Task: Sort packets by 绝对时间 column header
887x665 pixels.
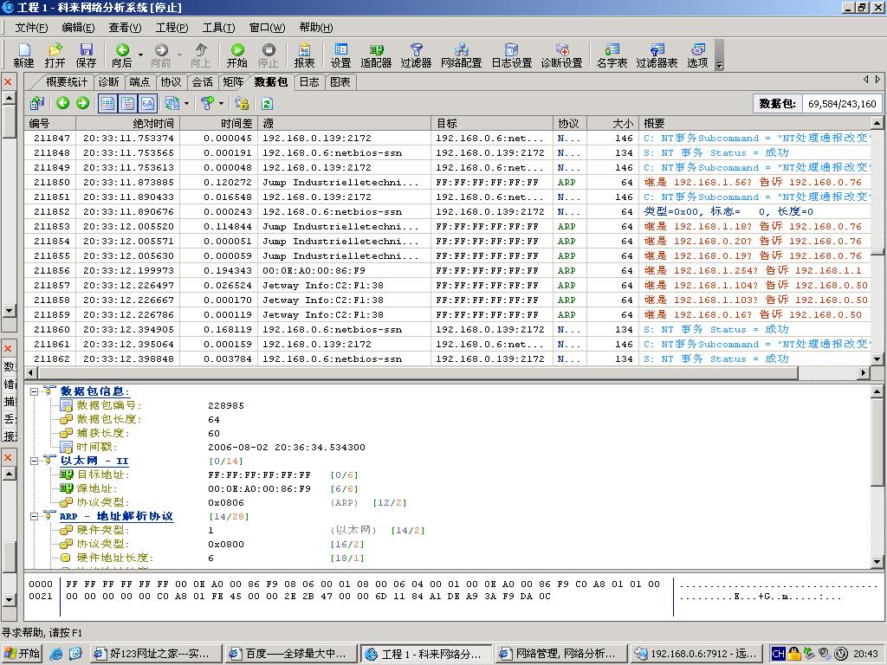Action: click(127, 124)
